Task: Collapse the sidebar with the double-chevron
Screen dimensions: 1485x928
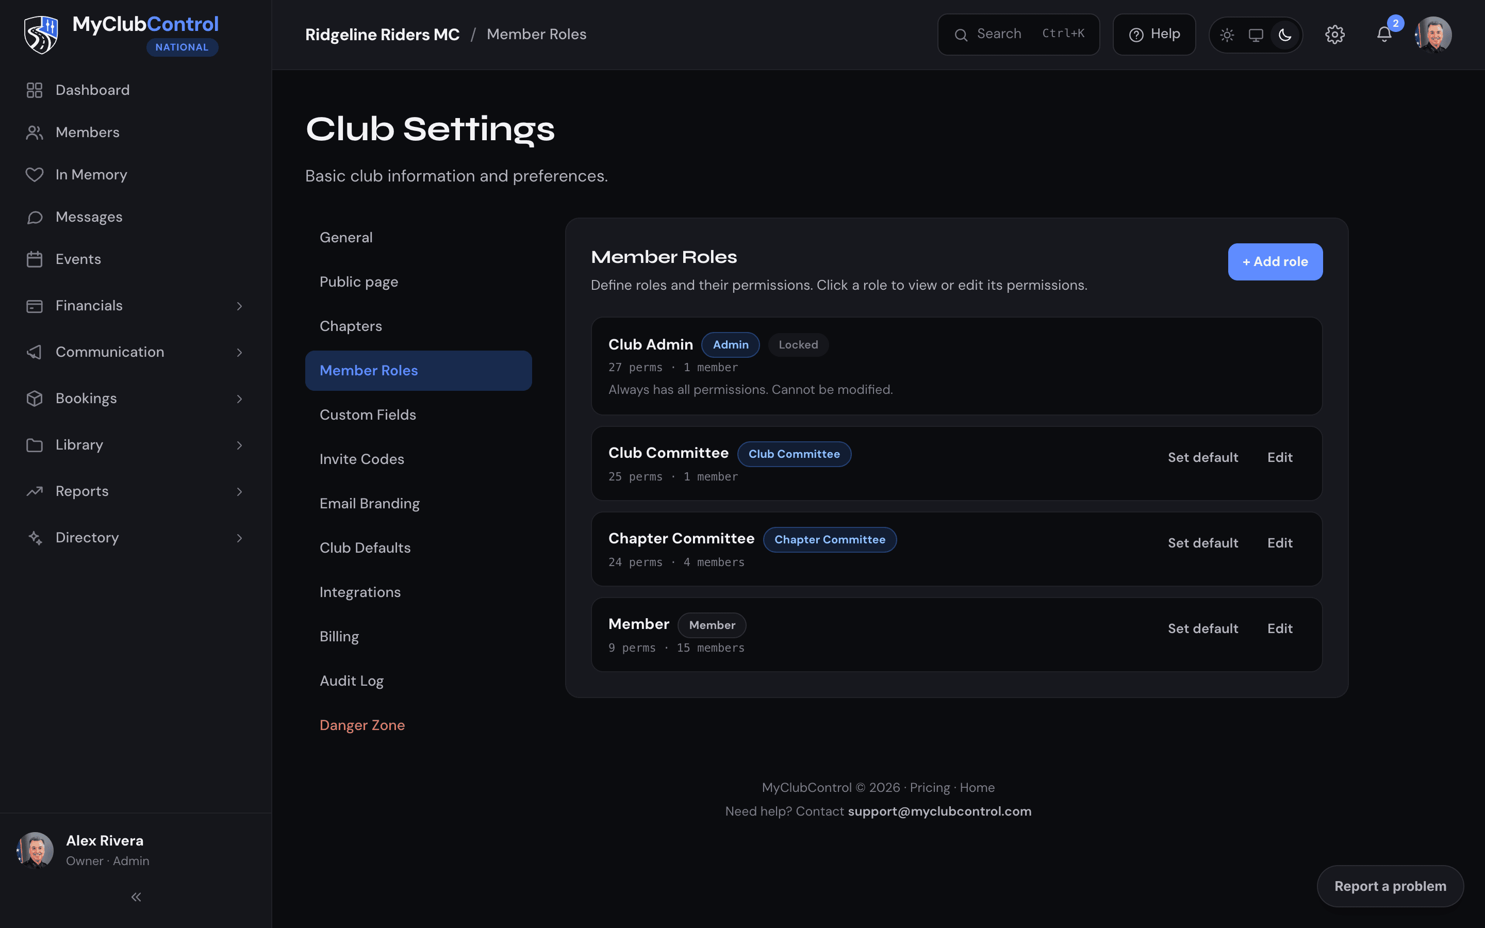Action: (136, 897)
